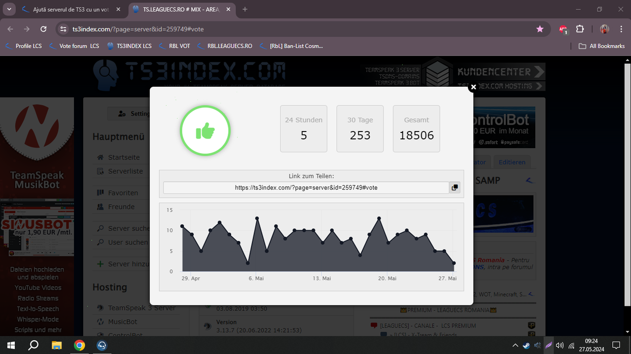
Task: Click the Steam tray icon
Action: point(527,345)
